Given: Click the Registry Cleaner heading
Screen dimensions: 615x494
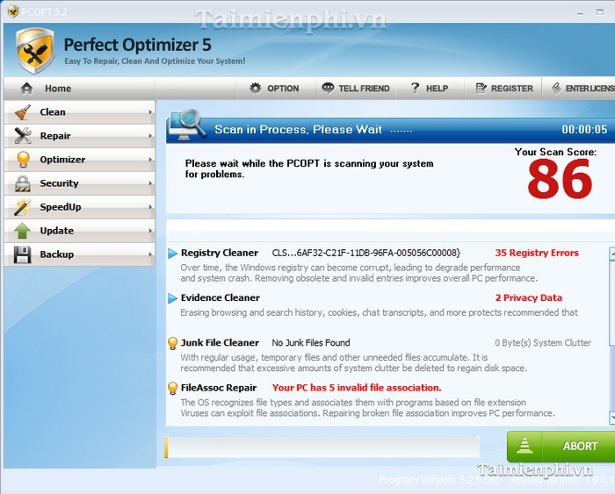Looking at the screenshot, I should click(220, 253).
